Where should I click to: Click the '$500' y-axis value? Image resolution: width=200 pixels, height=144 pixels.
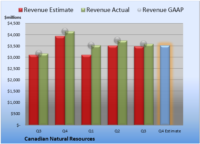click(15, 114)
